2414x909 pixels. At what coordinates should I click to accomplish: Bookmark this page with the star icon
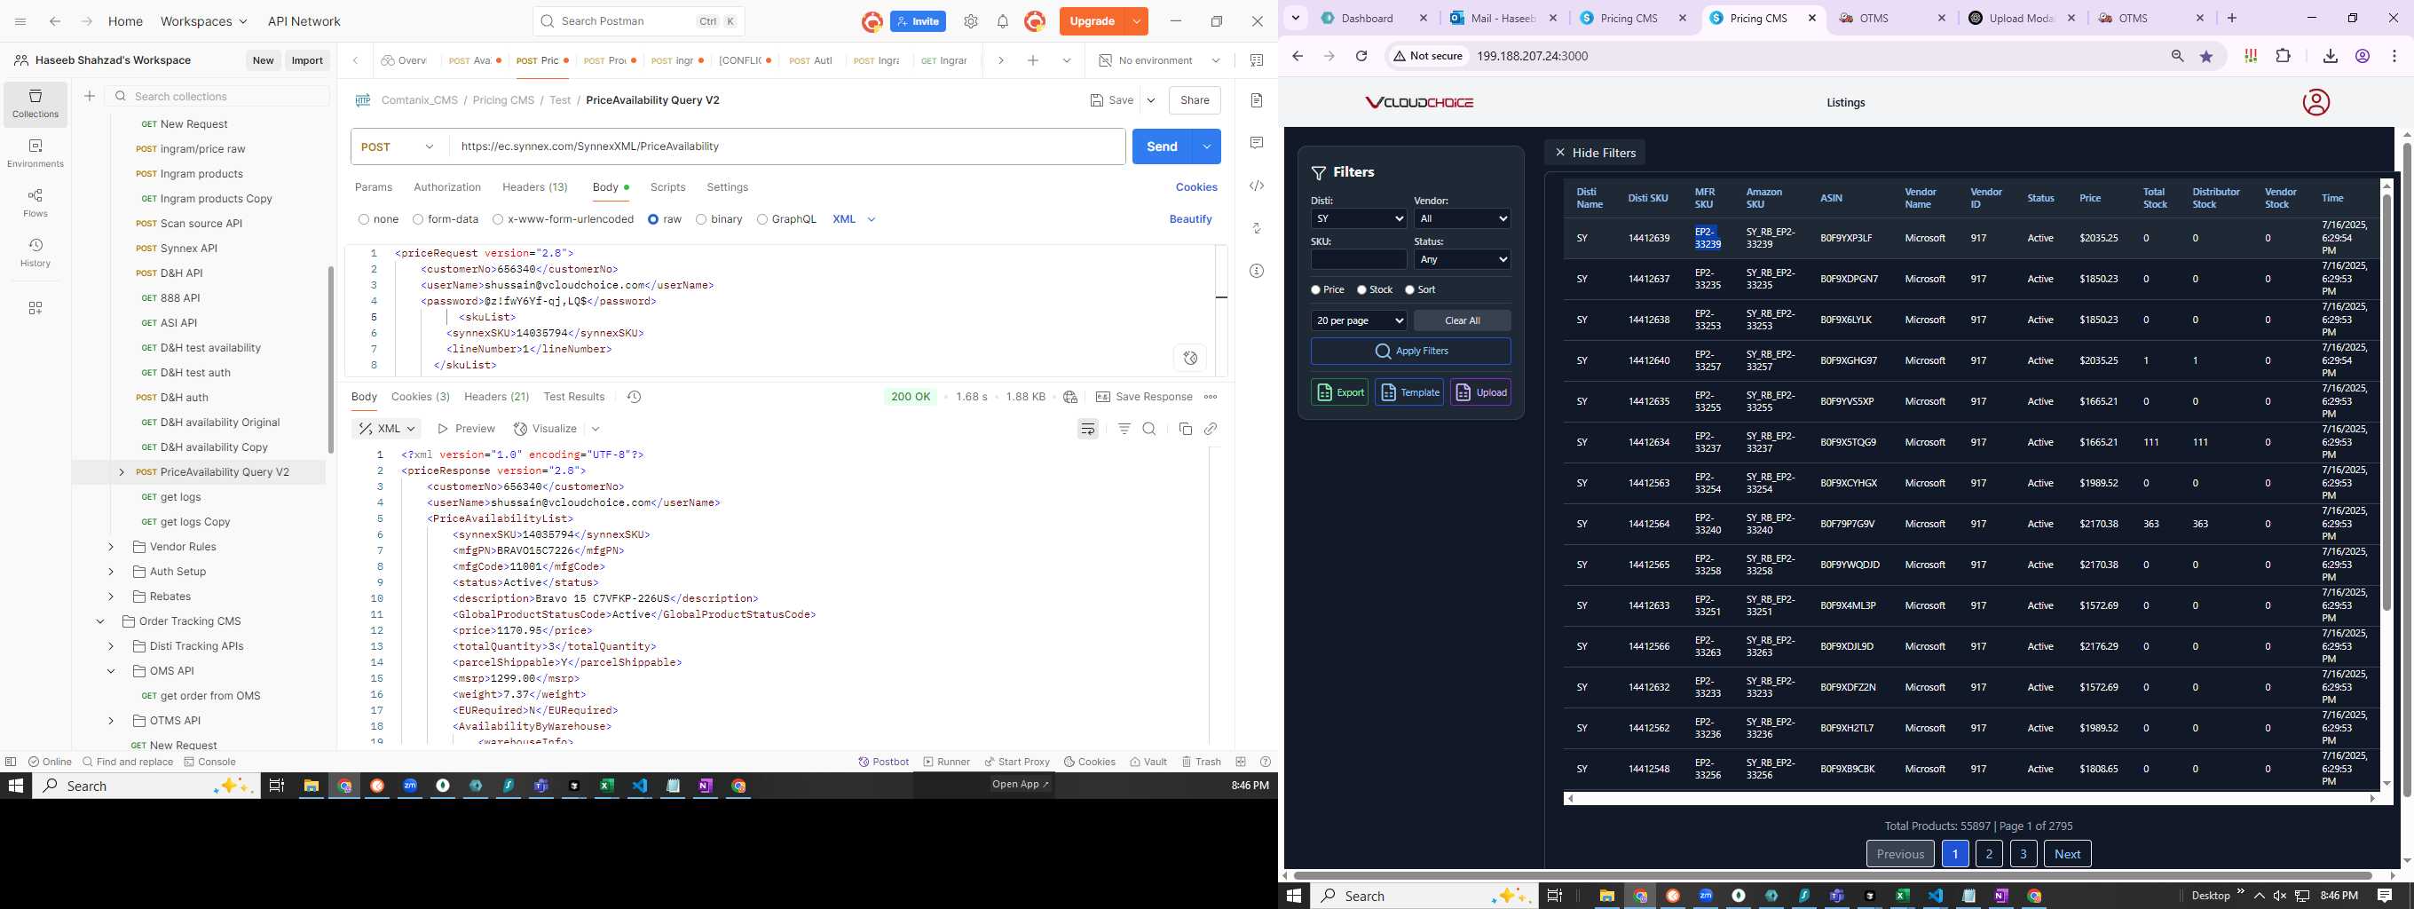2206,56
